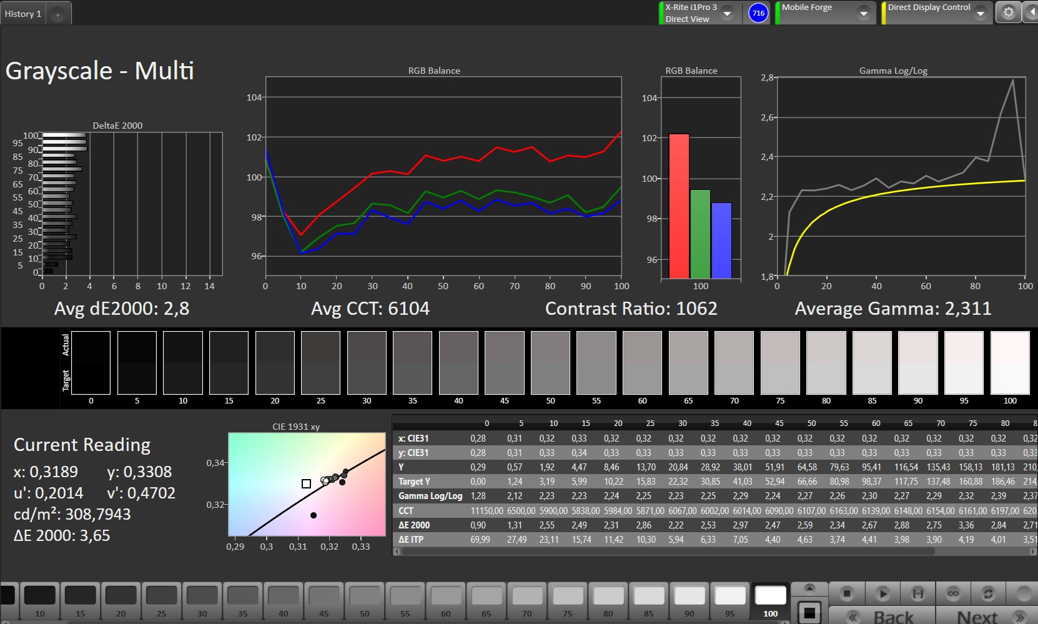Click the bracketed single-read icon
The height and width of the screenshot is (624, 1038).
pyautogui.click(x=917, y=593)
